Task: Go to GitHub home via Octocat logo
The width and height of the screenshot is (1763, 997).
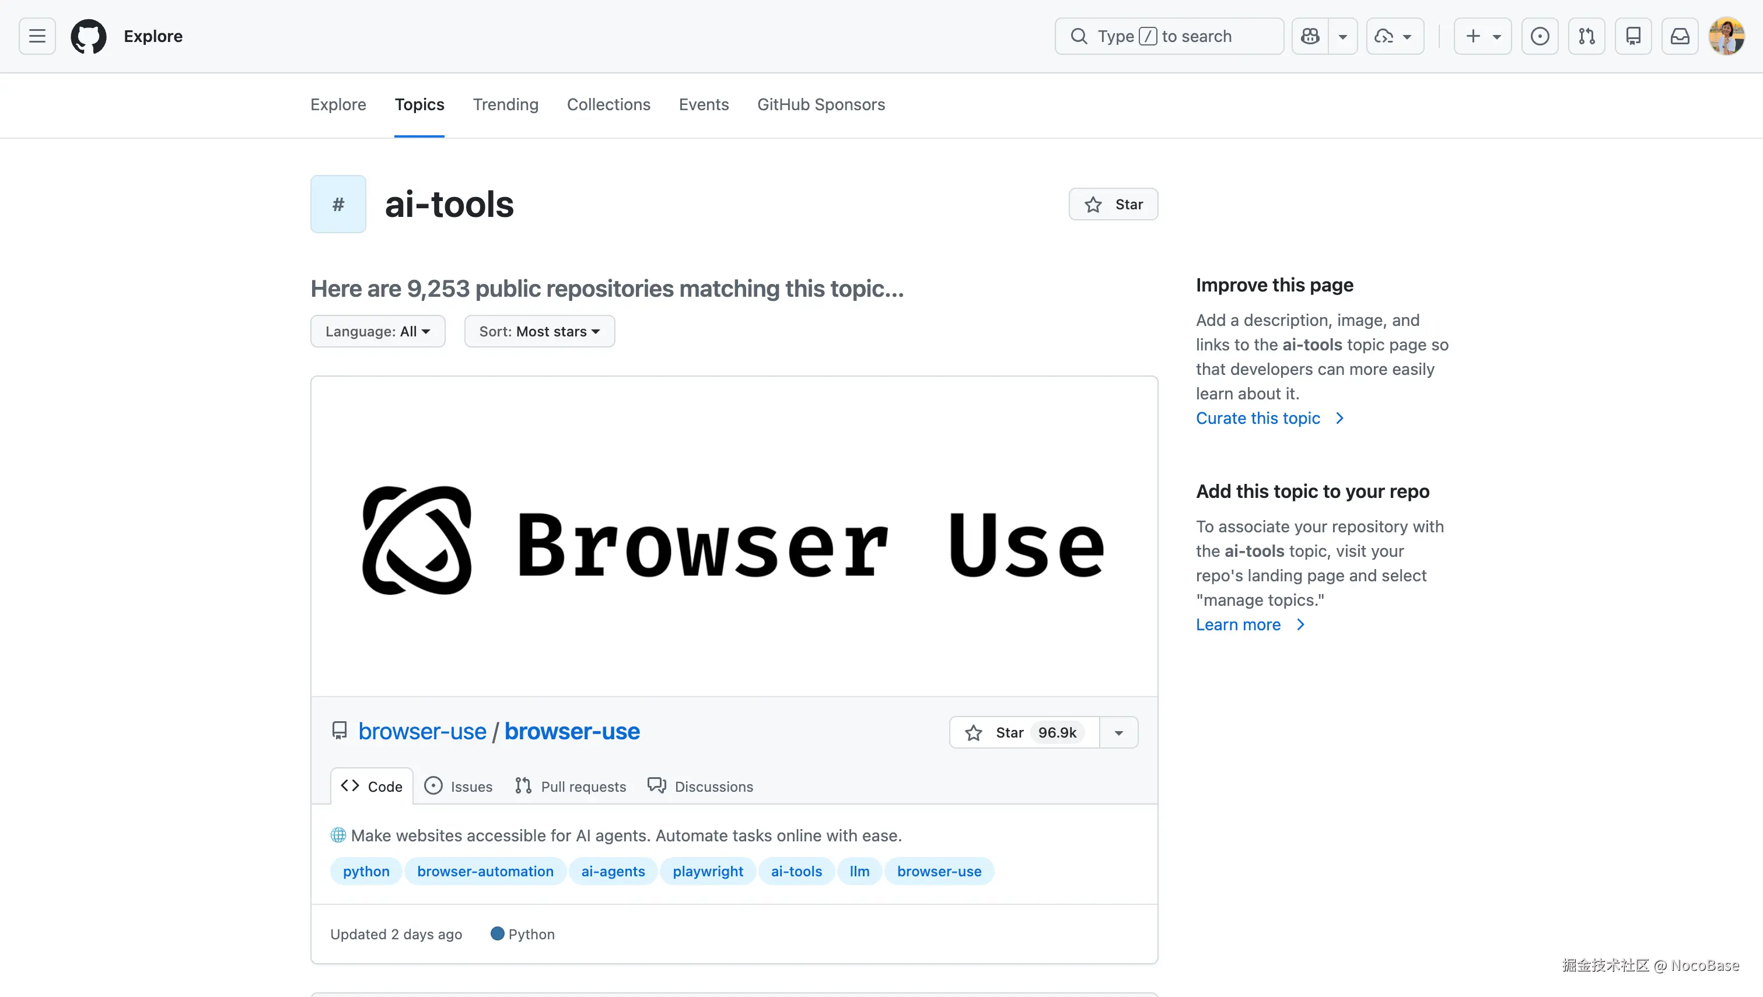Action: [89, 36]
